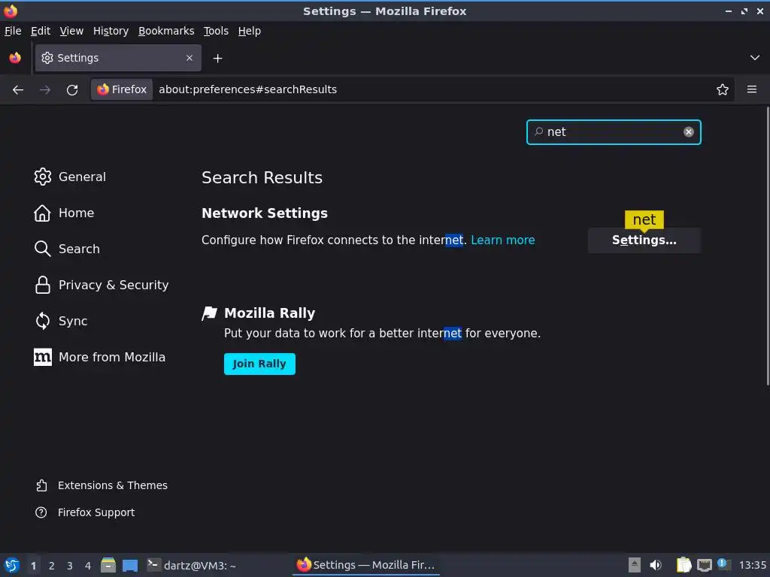Expand the list all tabs chevron

[x=755, y=58]
